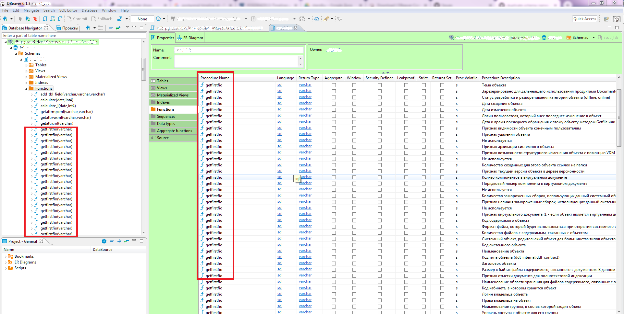Click the Reconnect icon
This screenshot has width=624, height=314.
coord(28,18)
